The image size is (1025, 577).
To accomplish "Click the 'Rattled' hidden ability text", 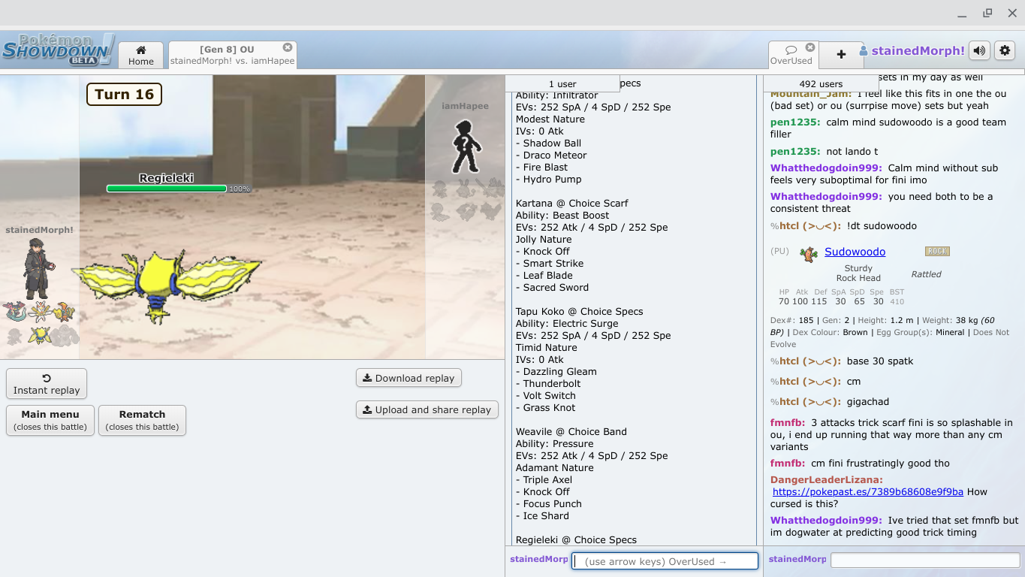I will (926, 274).
